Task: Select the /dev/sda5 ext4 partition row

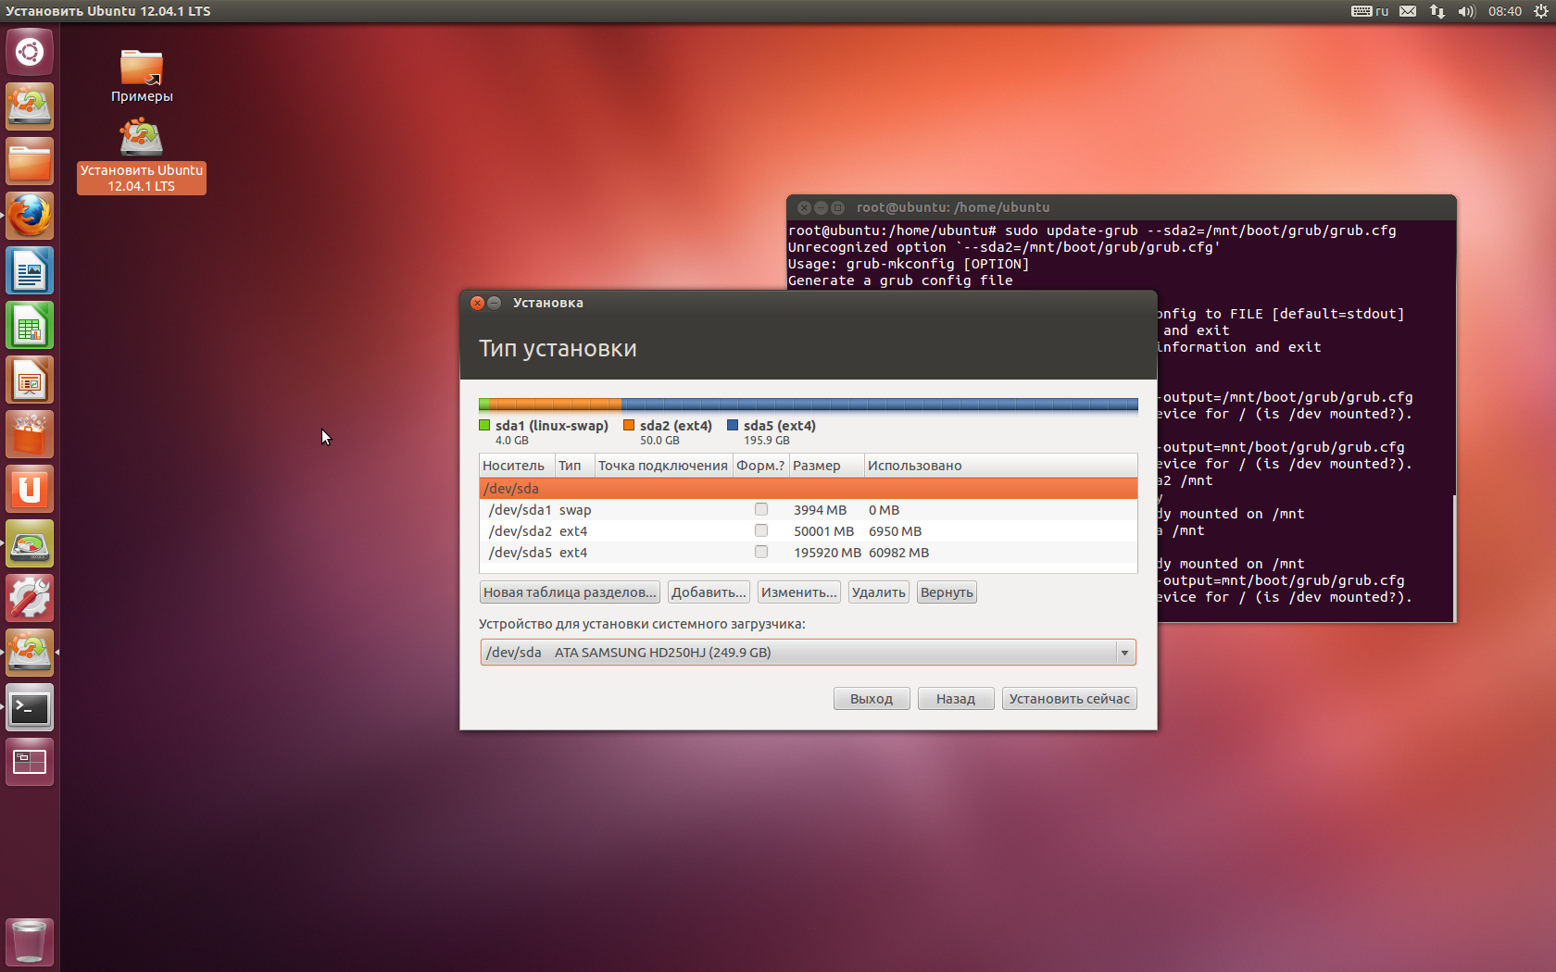Action: tap(808, 553)
